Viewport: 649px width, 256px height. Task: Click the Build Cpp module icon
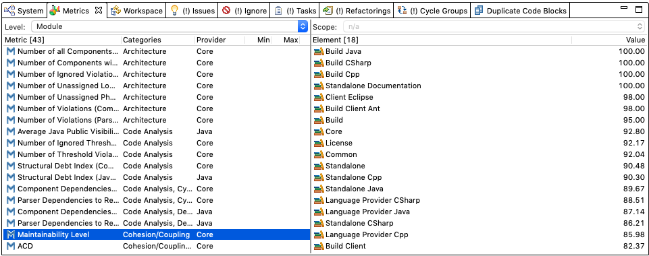(x=318, y=74)
